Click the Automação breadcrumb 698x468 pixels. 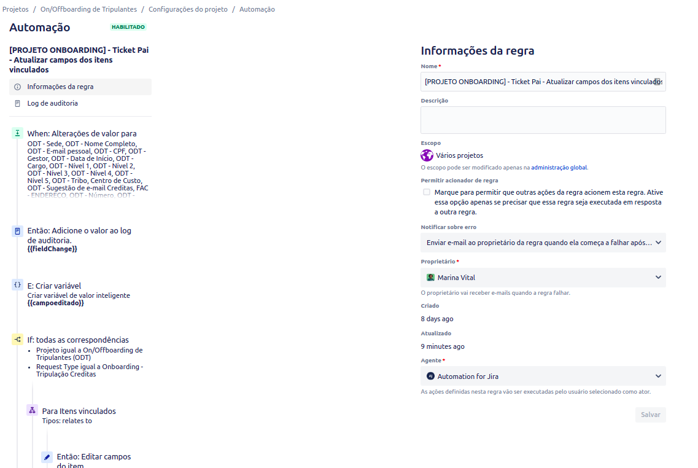pyautogui.click(x=257, y=9)
